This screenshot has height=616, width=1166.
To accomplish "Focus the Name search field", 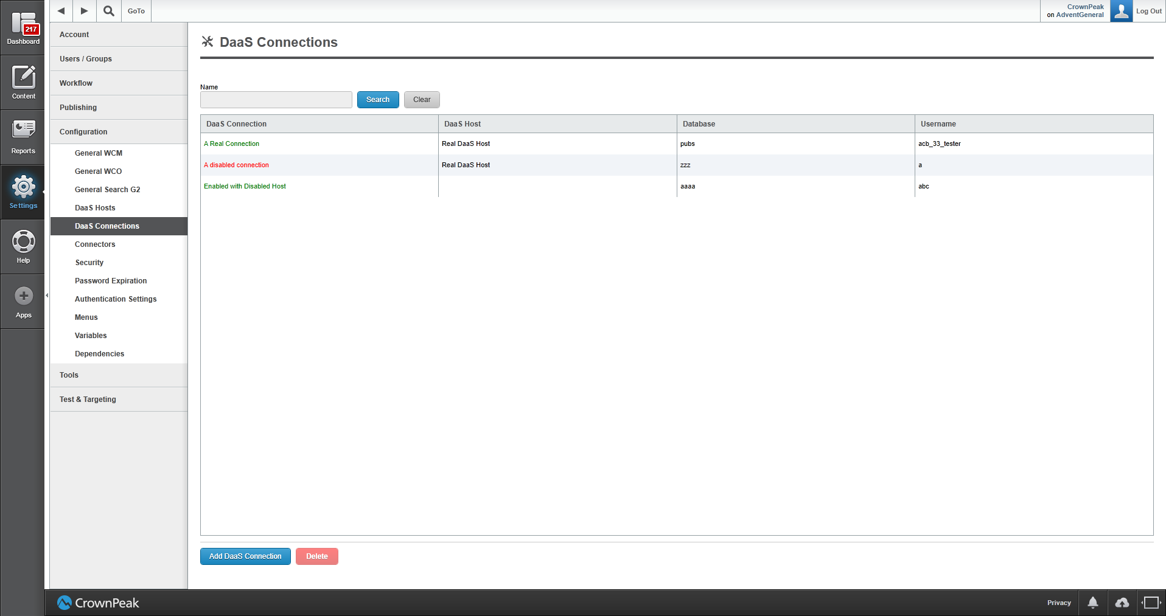I will pyautogui.click(x=276, y=100).
